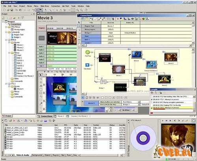Select GOOD END menu in Project tree
The image size is (197, 161).
tap(21, 71)
